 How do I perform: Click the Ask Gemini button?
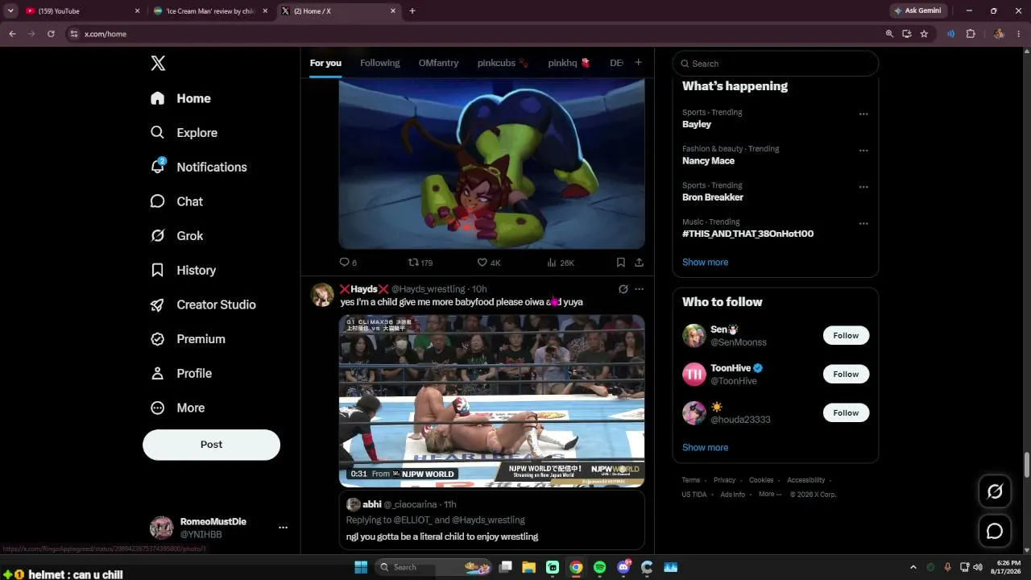click(x=917, y=11)
